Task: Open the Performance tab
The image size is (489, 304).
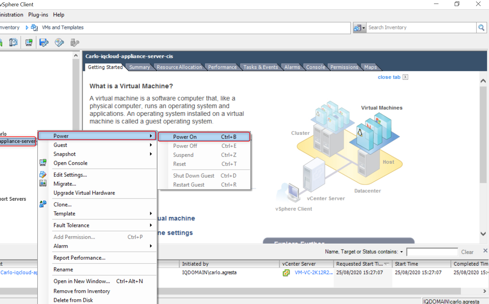Action: pos(222,67)
